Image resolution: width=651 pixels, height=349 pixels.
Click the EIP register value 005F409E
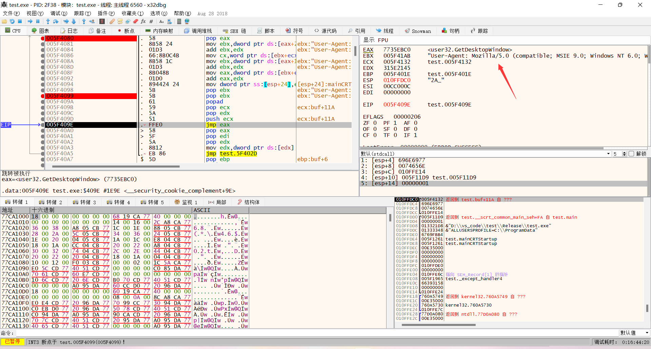397,105
